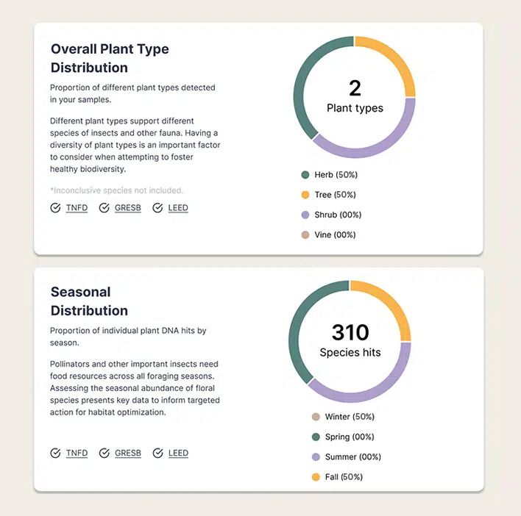Select the Fall (50%) legend entry
The width and height of the screenshot is (521, 516).
337,477
